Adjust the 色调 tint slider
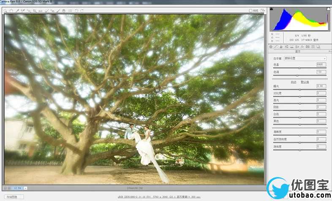 (297, 75)
